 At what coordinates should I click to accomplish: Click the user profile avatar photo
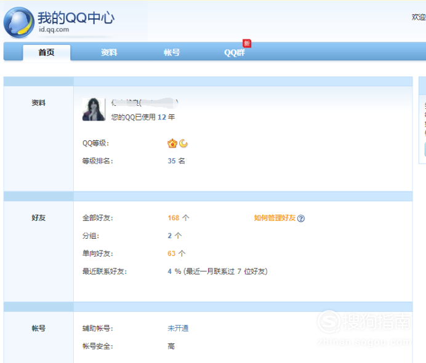click(x=94, y=109)
